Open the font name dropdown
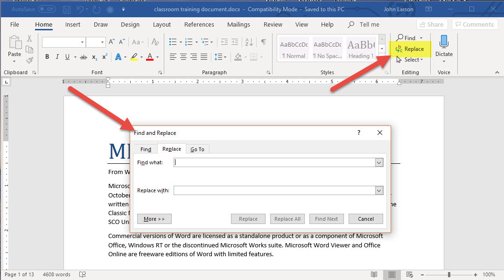Image resolution: width=504 pixels, height=280 pixels. click(82, 42)
